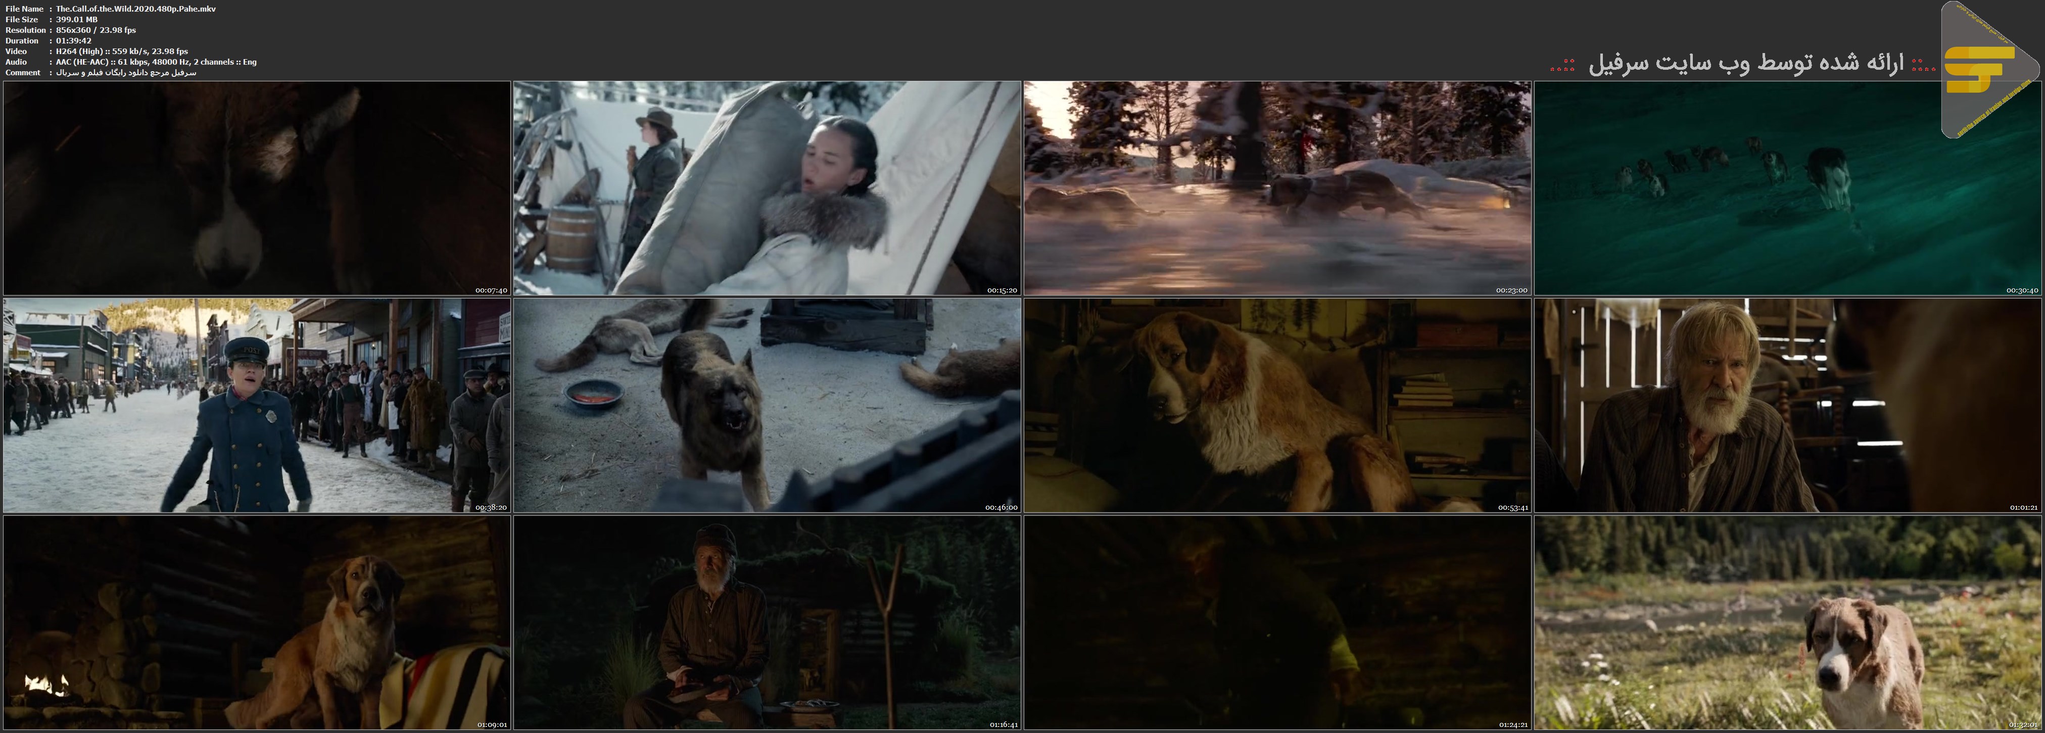Open the thumbnail at 00:07:40

pos(256,188)
